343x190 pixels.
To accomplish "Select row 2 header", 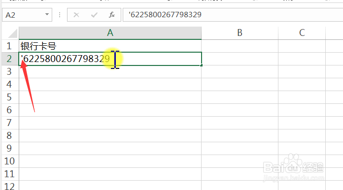I will pyautogui.click(x=10, y=59).
